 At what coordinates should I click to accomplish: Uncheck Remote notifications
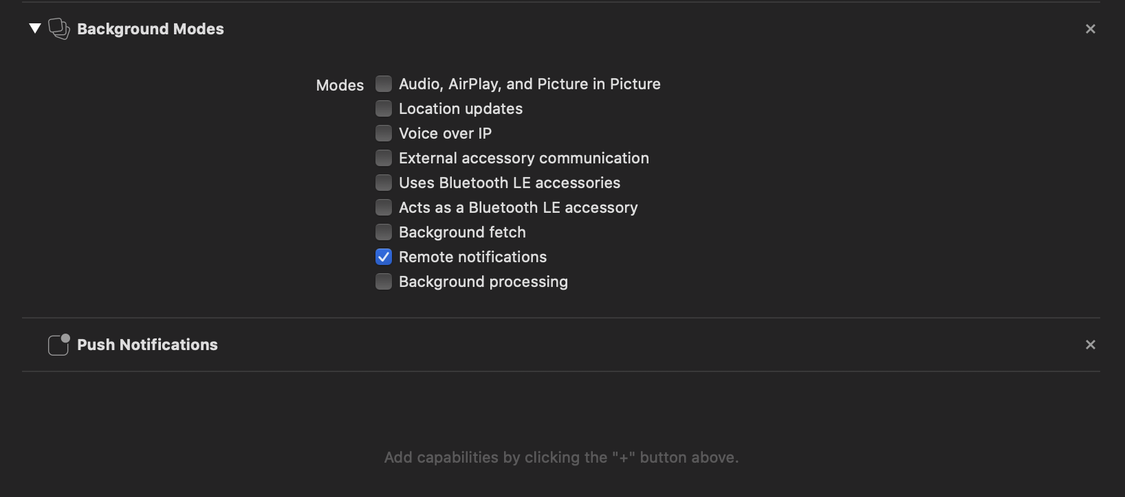[384, 257]
